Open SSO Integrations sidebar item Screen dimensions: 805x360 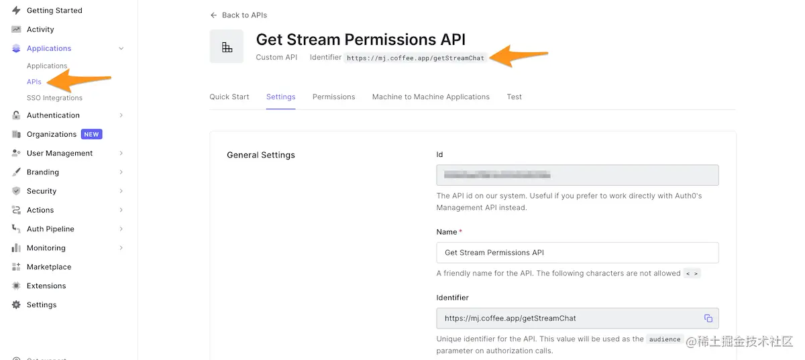click(54, 98)
